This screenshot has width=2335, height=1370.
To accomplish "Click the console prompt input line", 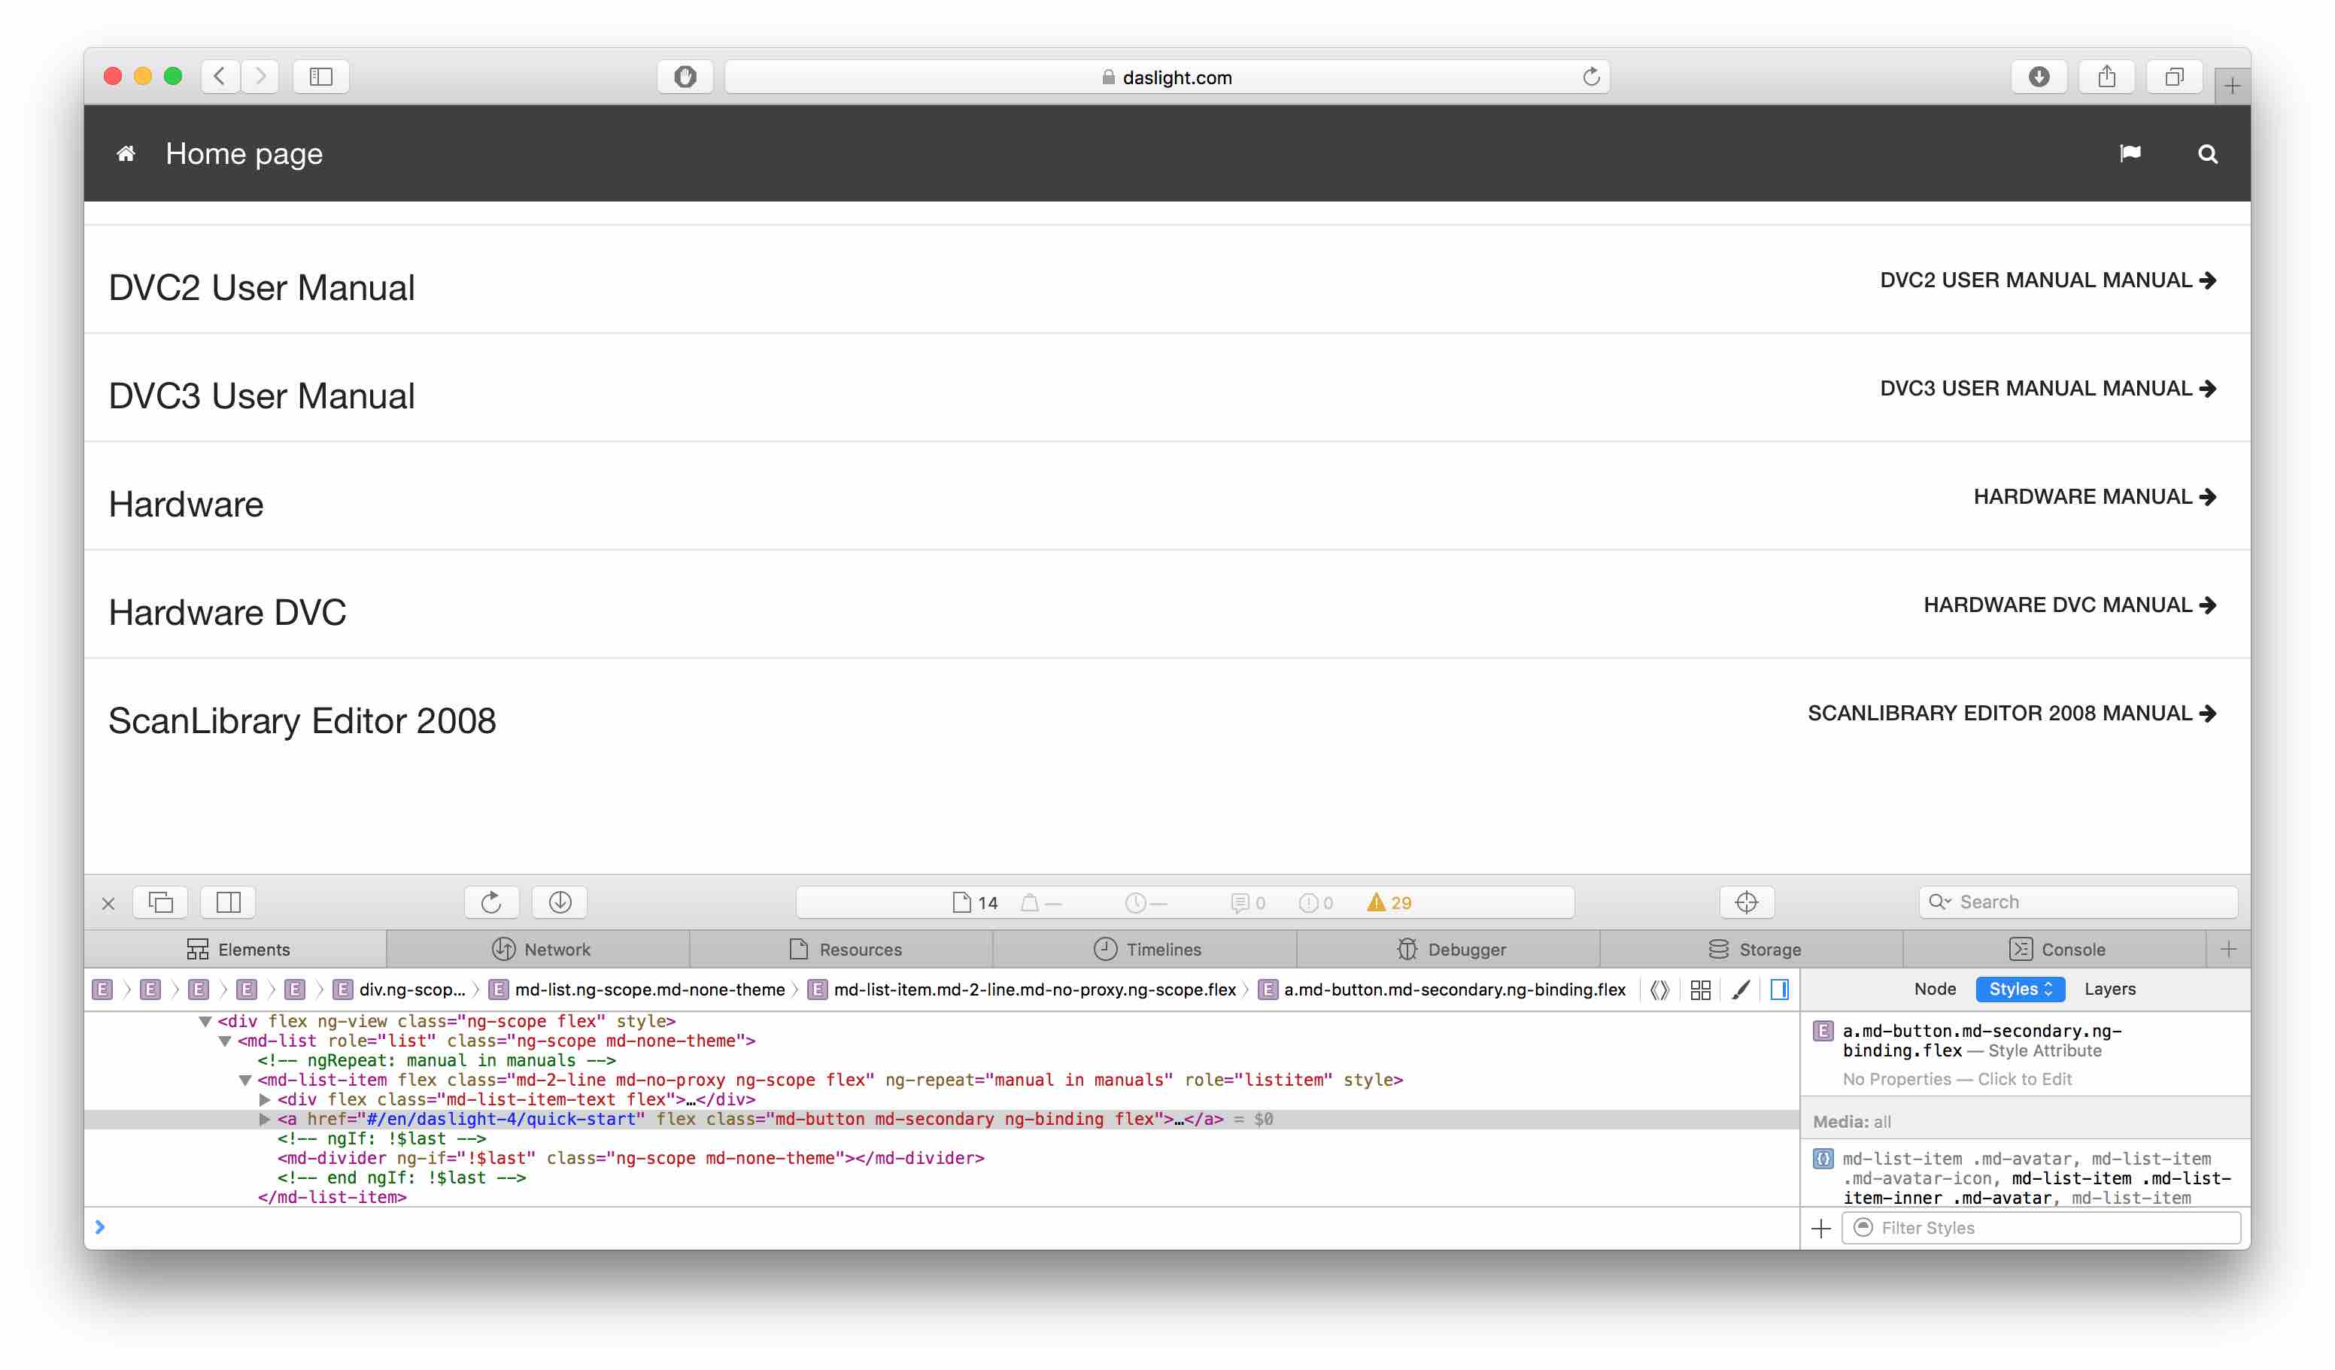I will (941, 1229).
